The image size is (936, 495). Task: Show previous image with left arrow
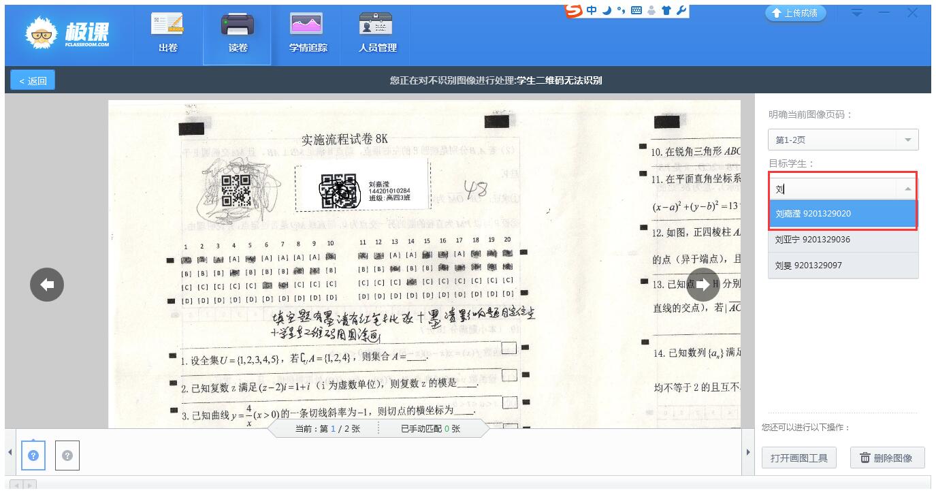click(47, 285)
